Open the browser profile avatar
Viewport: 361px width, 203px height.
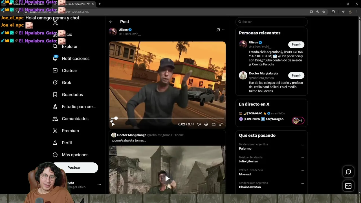[x=350, y=12]
